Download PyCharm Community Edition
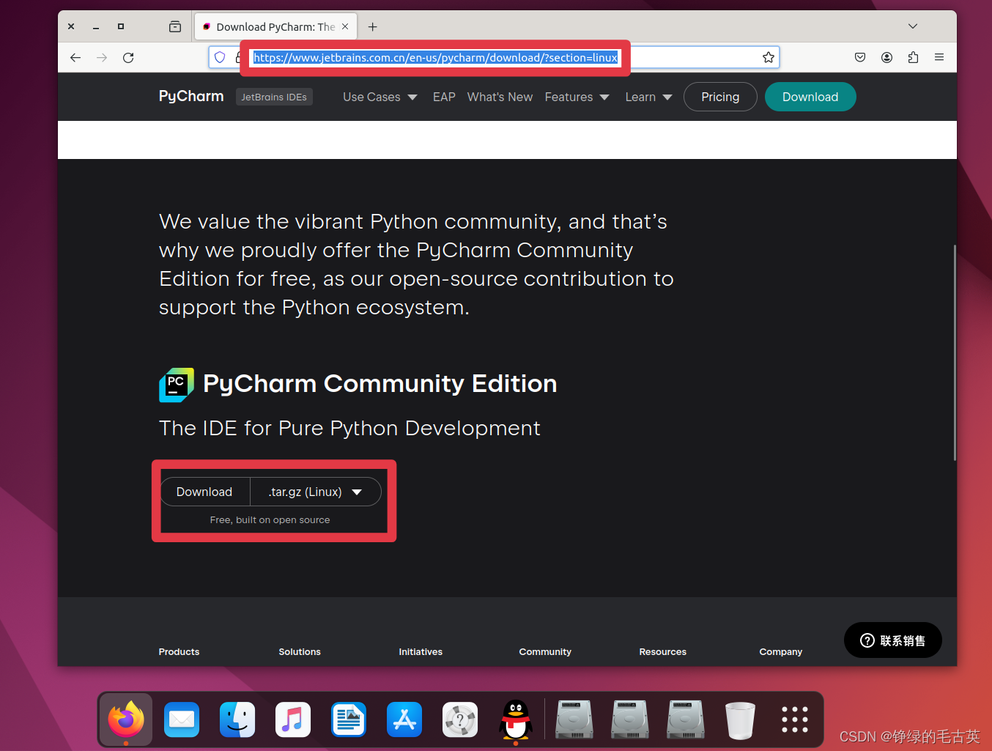992x751 pixels. click(204, 492)
